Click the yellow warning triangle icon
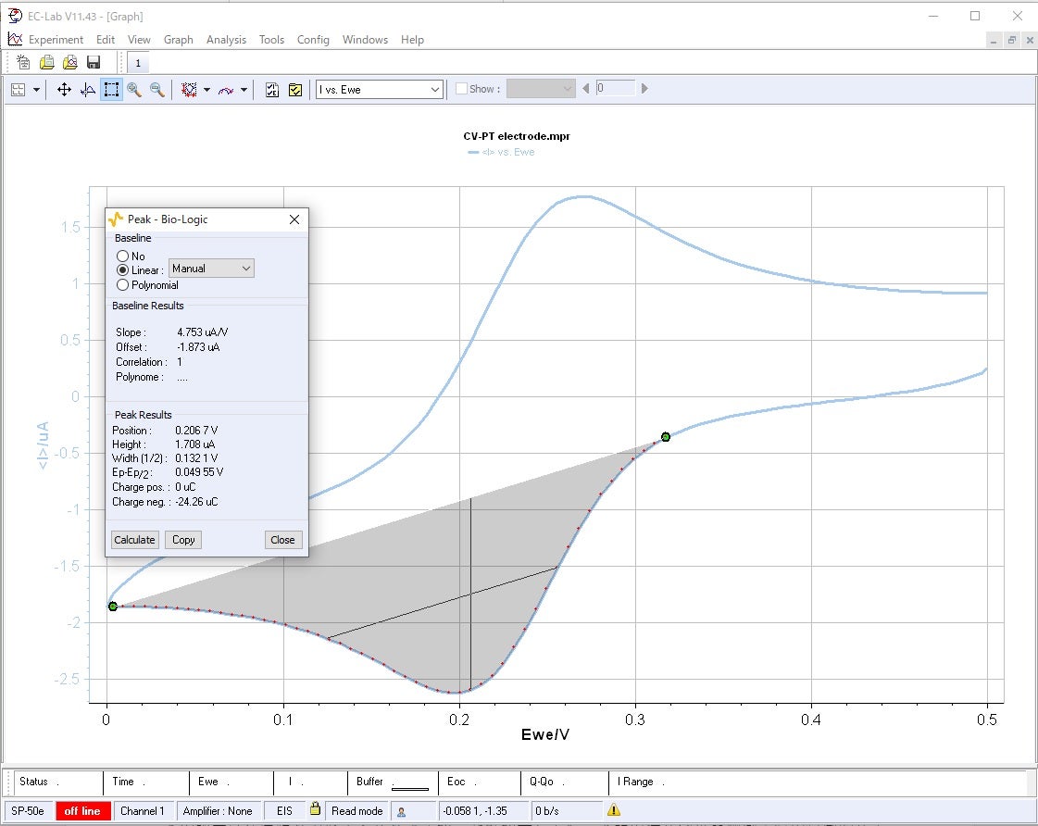 click(614, 809)
